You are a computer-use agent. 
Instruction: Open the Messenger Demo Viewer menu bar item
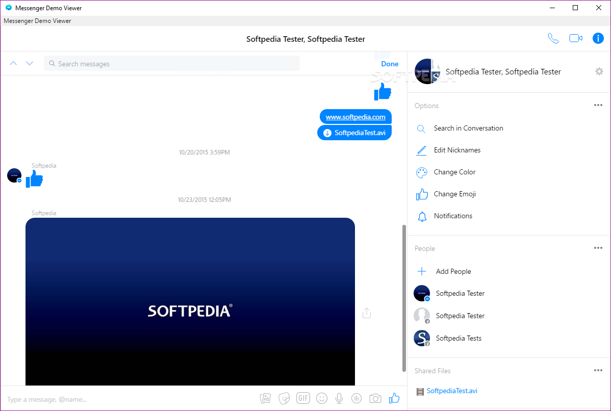point(37,20)
